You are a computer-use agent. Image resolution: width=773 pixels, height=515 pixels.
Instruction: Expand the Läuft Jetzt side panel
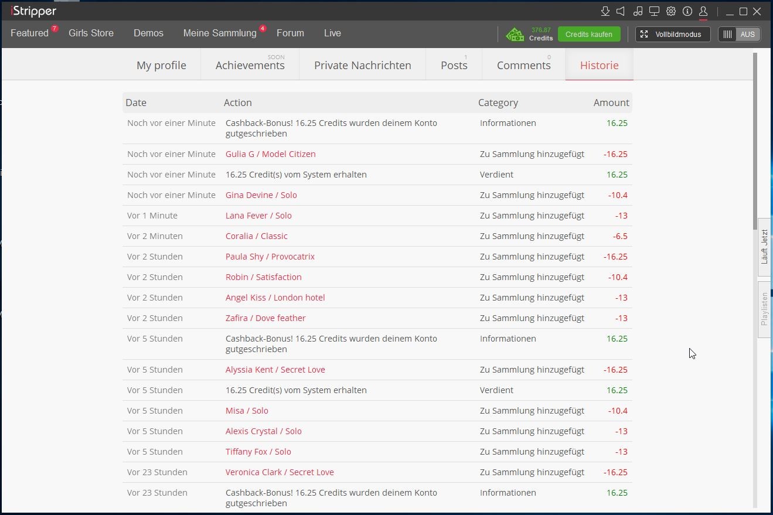(x=764, y=247)
